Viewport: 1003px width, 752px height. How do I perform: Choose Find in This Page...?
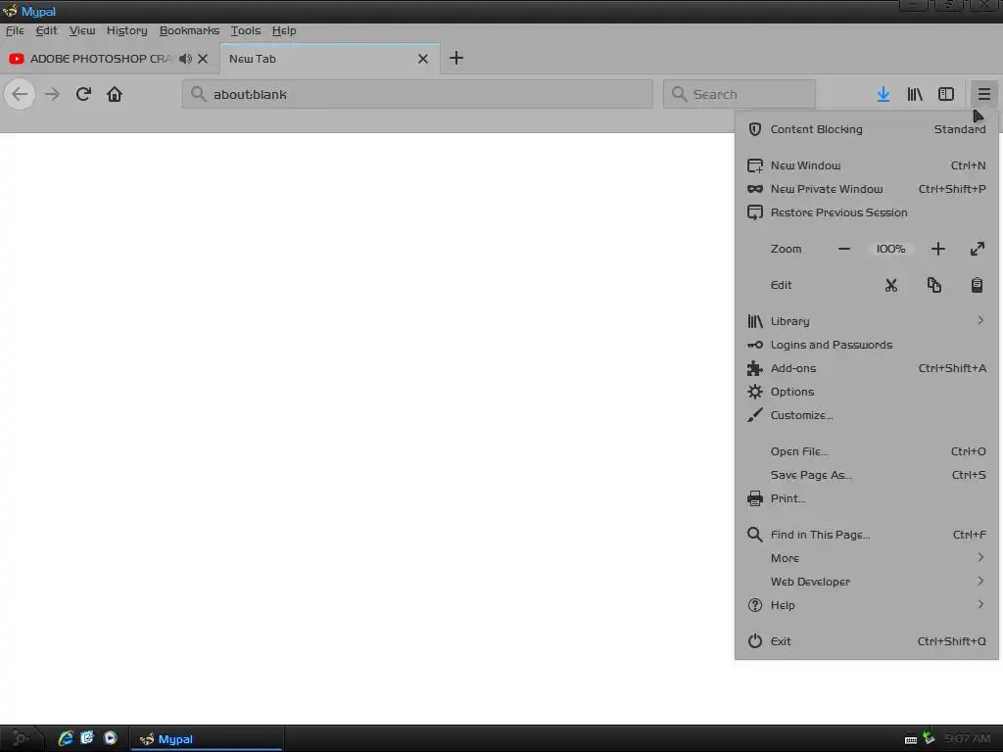point(867,535)
